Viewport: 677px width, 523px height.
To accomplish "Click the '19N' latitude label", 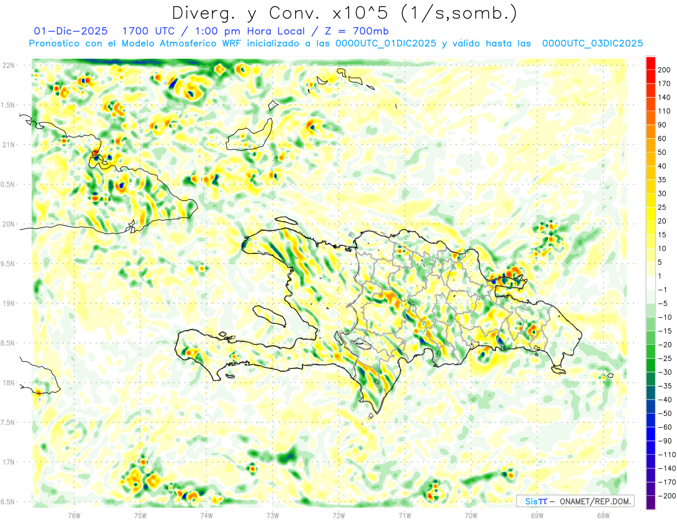I will click(x=8, y=303).
